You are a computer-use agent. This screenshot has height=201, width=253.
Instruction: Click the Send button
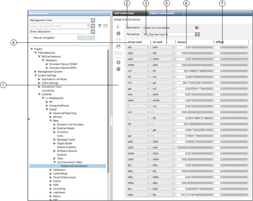(86, 38)
